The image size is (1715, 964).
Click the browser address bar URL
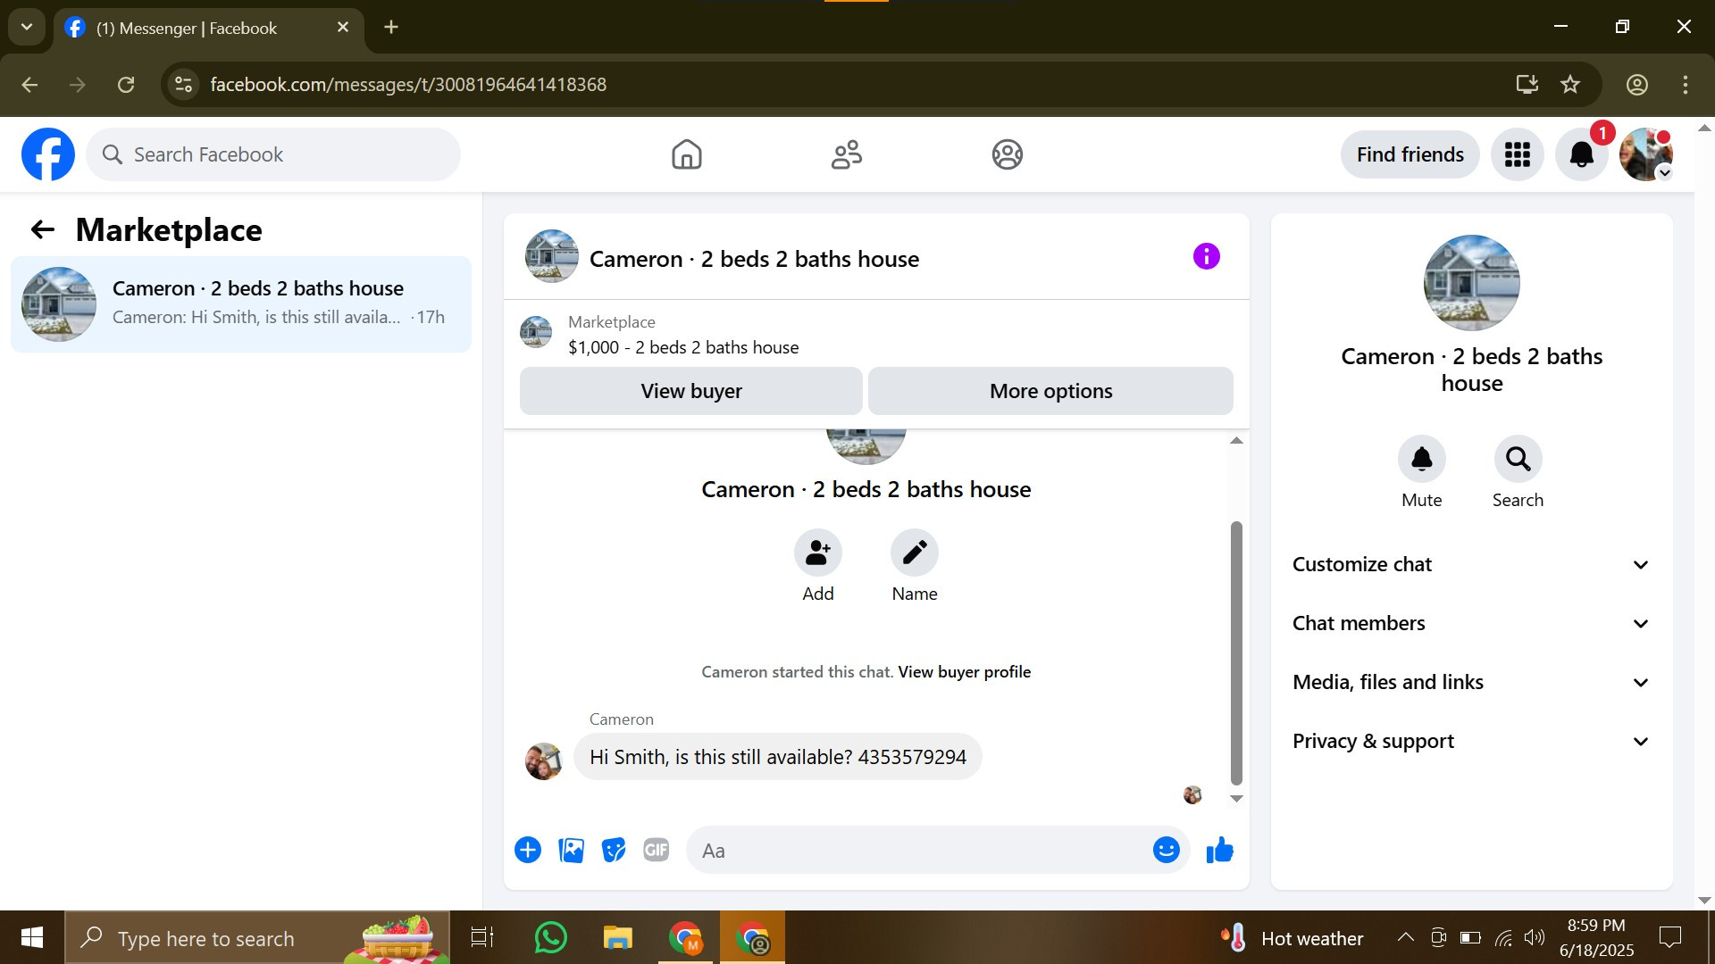(408, 85)
